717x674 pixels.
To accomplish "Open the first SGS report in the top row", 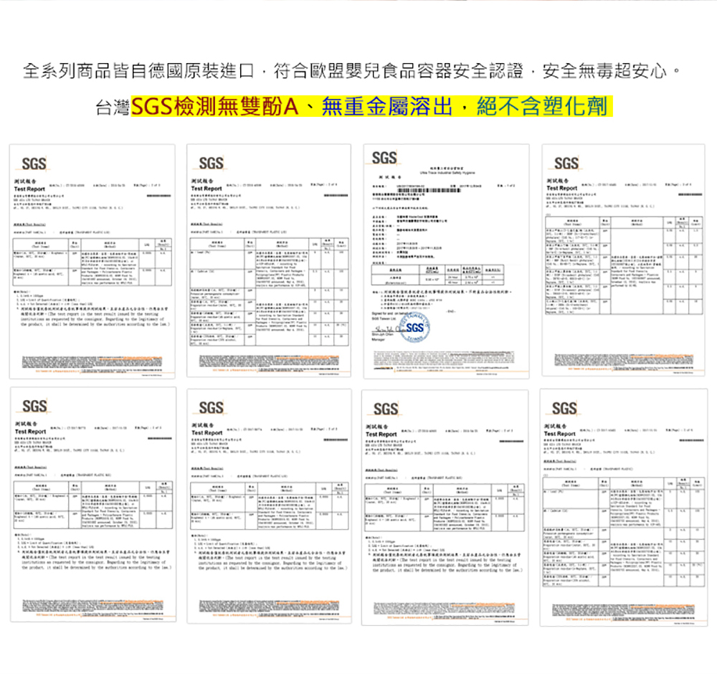I will tap(92, 262).
